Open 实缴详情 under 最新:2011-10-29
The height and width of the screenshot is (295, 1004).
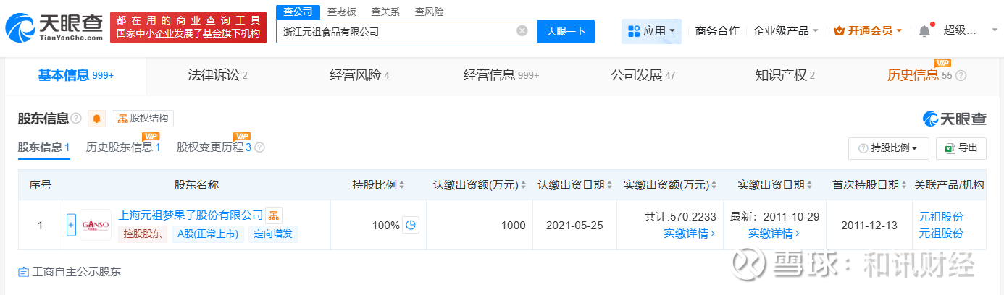tap(774, 234)
